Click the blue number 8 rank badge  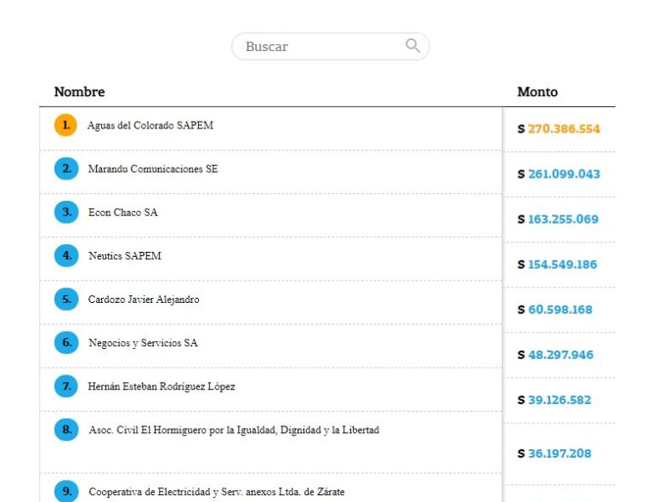pyautogui.click(x=66, y=430)
